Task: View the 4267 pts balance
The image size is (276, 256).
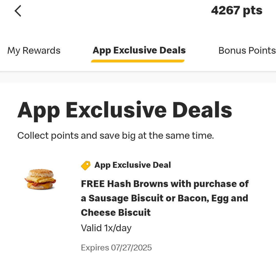Action: coord(236,11)
